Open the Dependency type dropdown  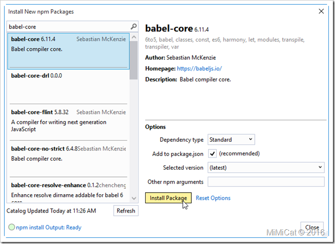[x=231, y=140]
